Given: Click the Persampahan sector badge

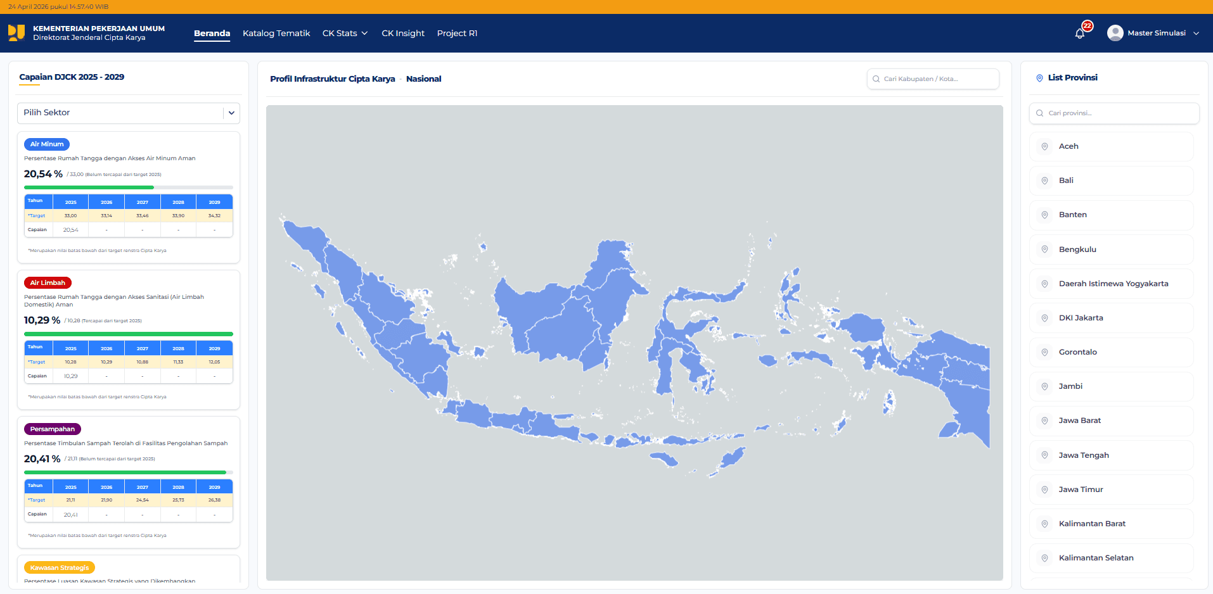Looking at the screenshot, I should tap(53, 429).
